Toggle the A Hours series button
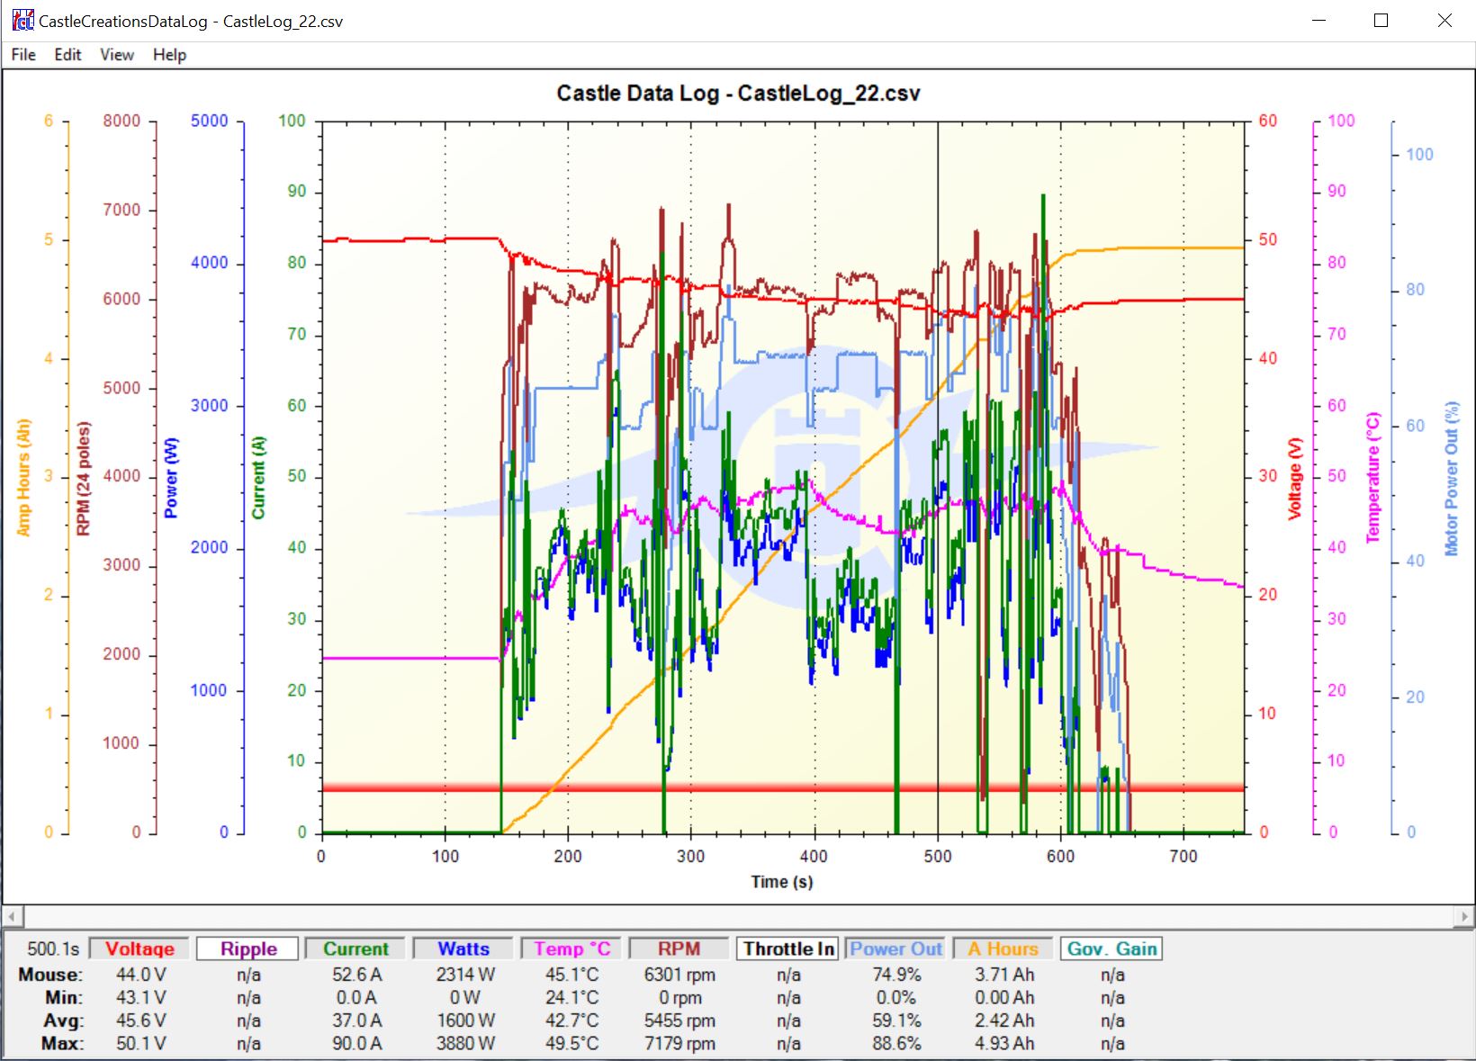The width and height of the screenshot is (1476, 1061). 1003,949
